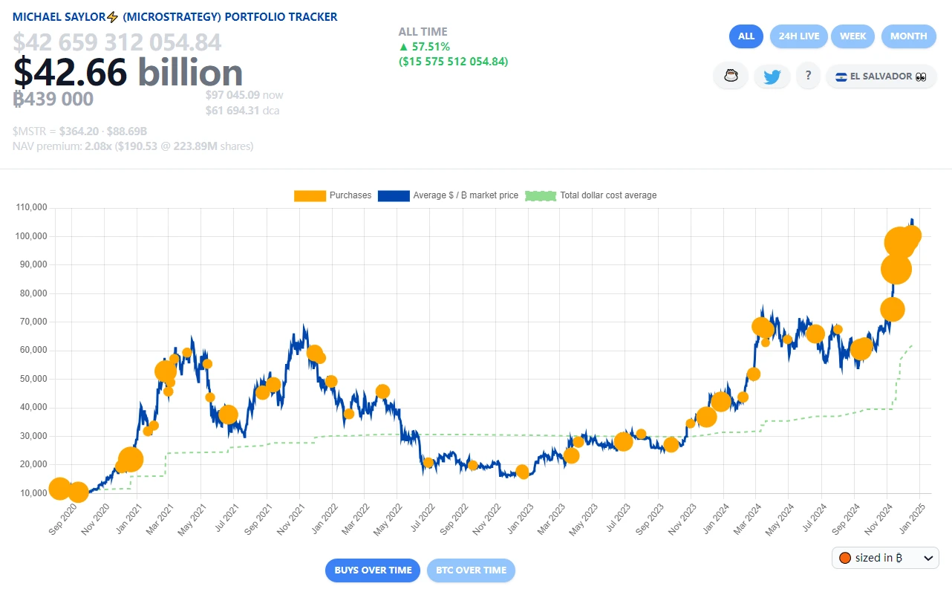Toggle the blue Average market price swatch
Viewport: 952px width, 592px height.
[394, 195]
